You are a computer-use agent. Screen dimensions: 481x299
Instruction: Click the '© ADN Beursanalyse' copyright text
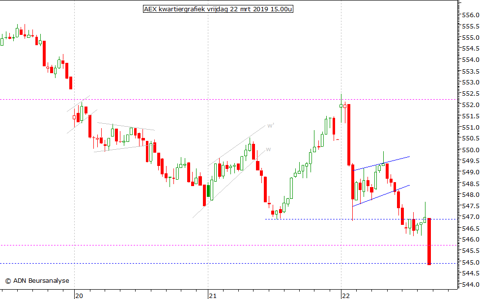click(37, 281)
